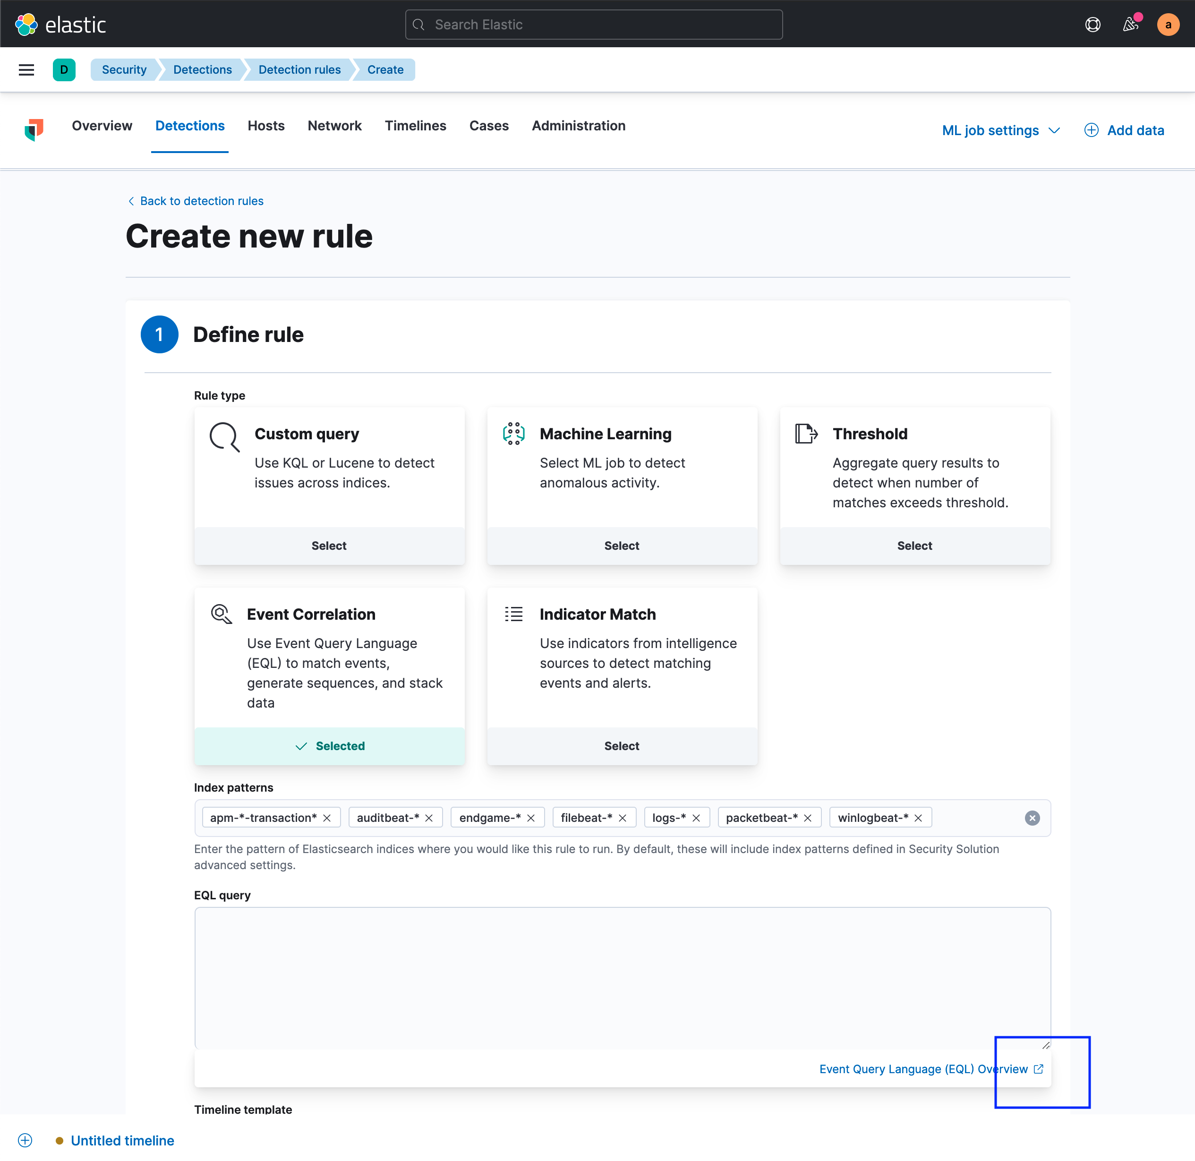Switch to the Cases tab
1195x1161 pixels.
(488, 126)
